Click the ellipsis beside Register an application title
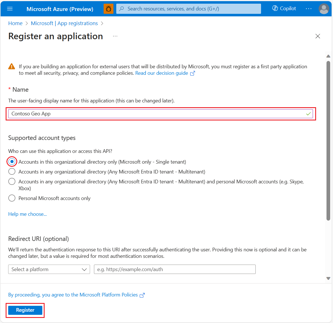 (115, 36)
